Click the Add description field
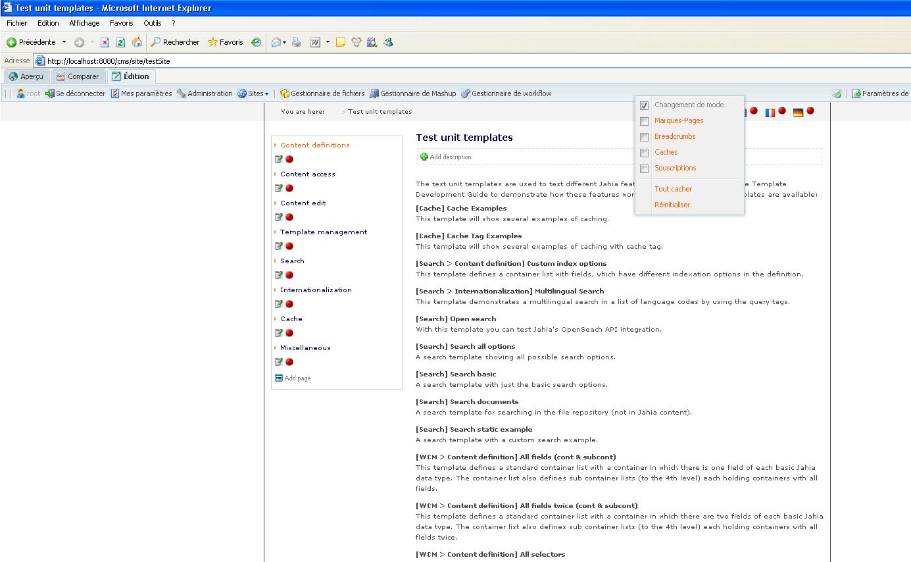The width and height of the screenshot is (911, 562). (x=619, y=157)
